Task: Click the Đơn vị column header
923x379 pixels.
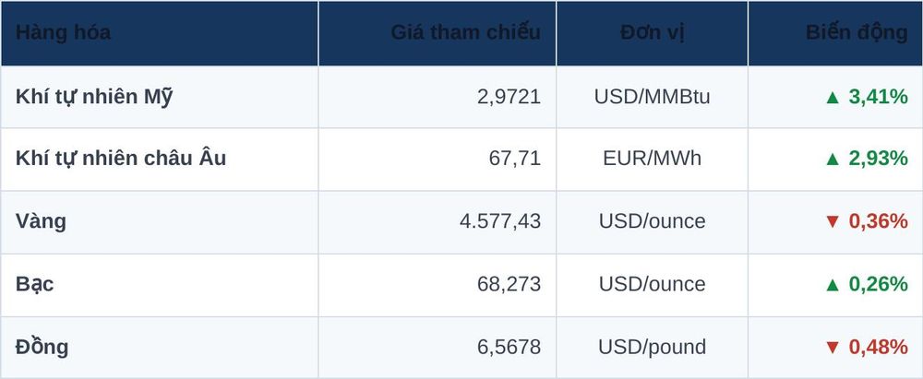Action: (x=653, y=32)
